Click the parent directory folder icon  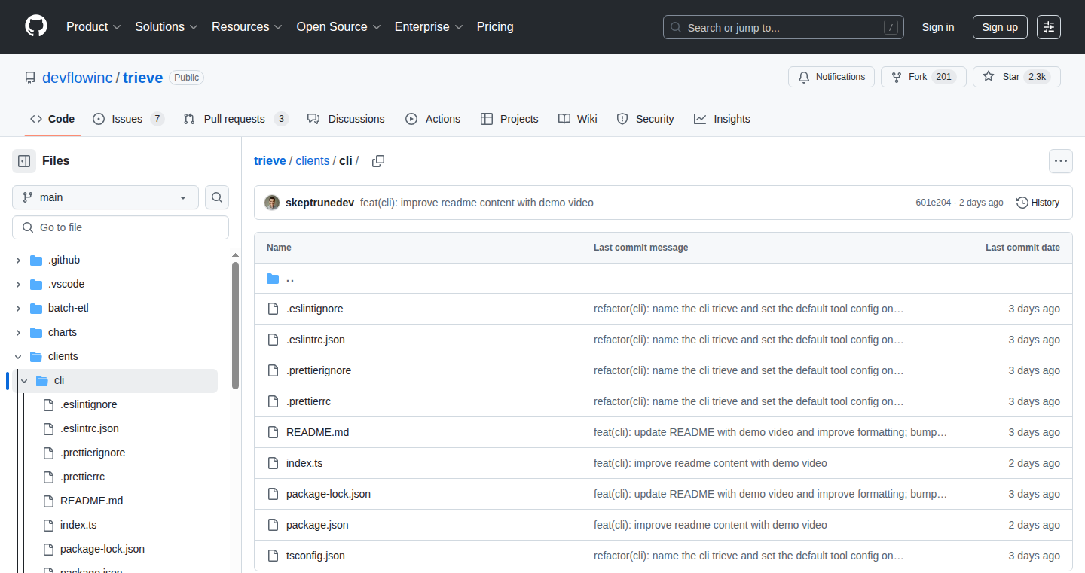coord(273,279)
